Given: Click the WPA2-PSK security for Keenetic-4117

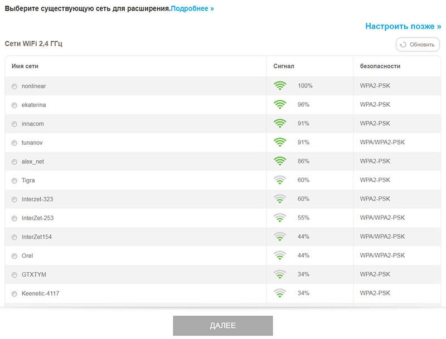Looking at the screenshot, I should coord(375,293).
